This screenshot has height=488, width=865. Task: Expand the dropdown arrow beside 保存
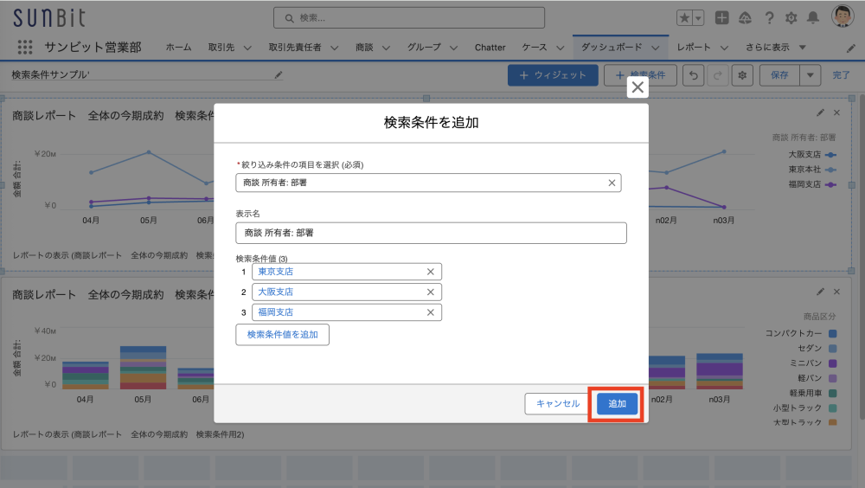(811, 75)
